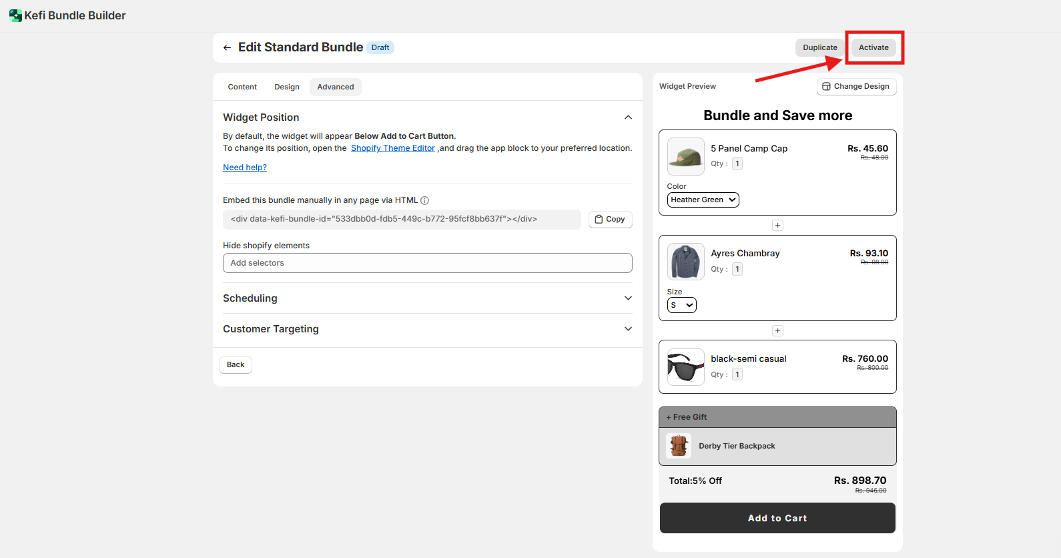
Task: Open the Heather Green color dropdown
Action: coord(703,200)
